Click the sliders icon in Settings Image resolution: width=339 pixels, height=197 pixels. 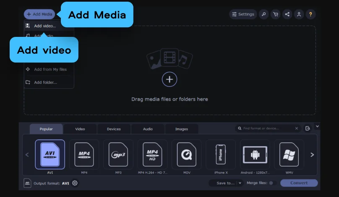click(235, 14)
